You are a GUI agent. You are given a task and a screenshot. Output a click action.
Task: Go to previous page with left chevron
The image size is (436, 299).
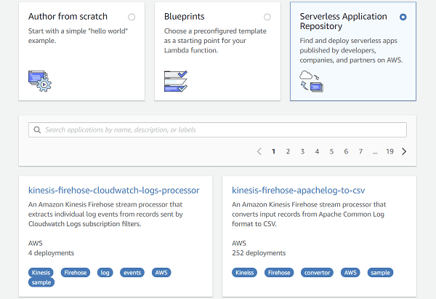coord(259,151)
